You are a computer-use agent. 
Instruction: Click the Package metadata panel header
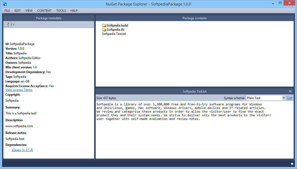point(49,18)
